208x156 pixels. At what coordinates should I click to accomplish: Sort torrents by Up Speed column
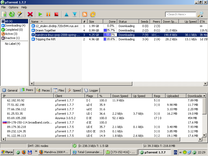pyautogui.click(x=188, y=22)
